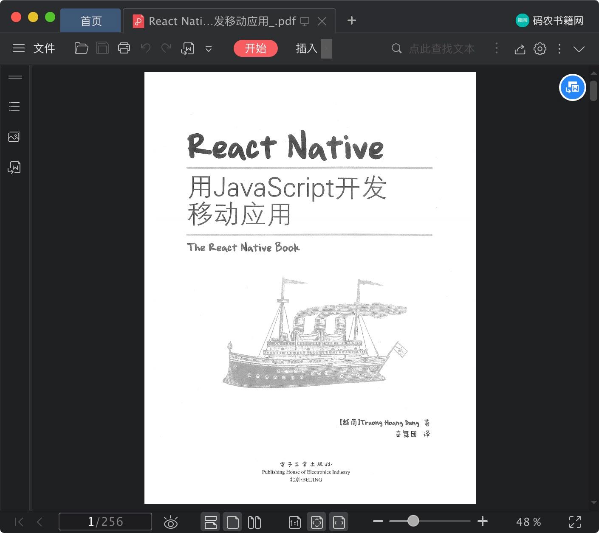Viewport: 599px width, 533px height.
Task: Open the hamburger menu beside 文件
Action: click(19, 48)
